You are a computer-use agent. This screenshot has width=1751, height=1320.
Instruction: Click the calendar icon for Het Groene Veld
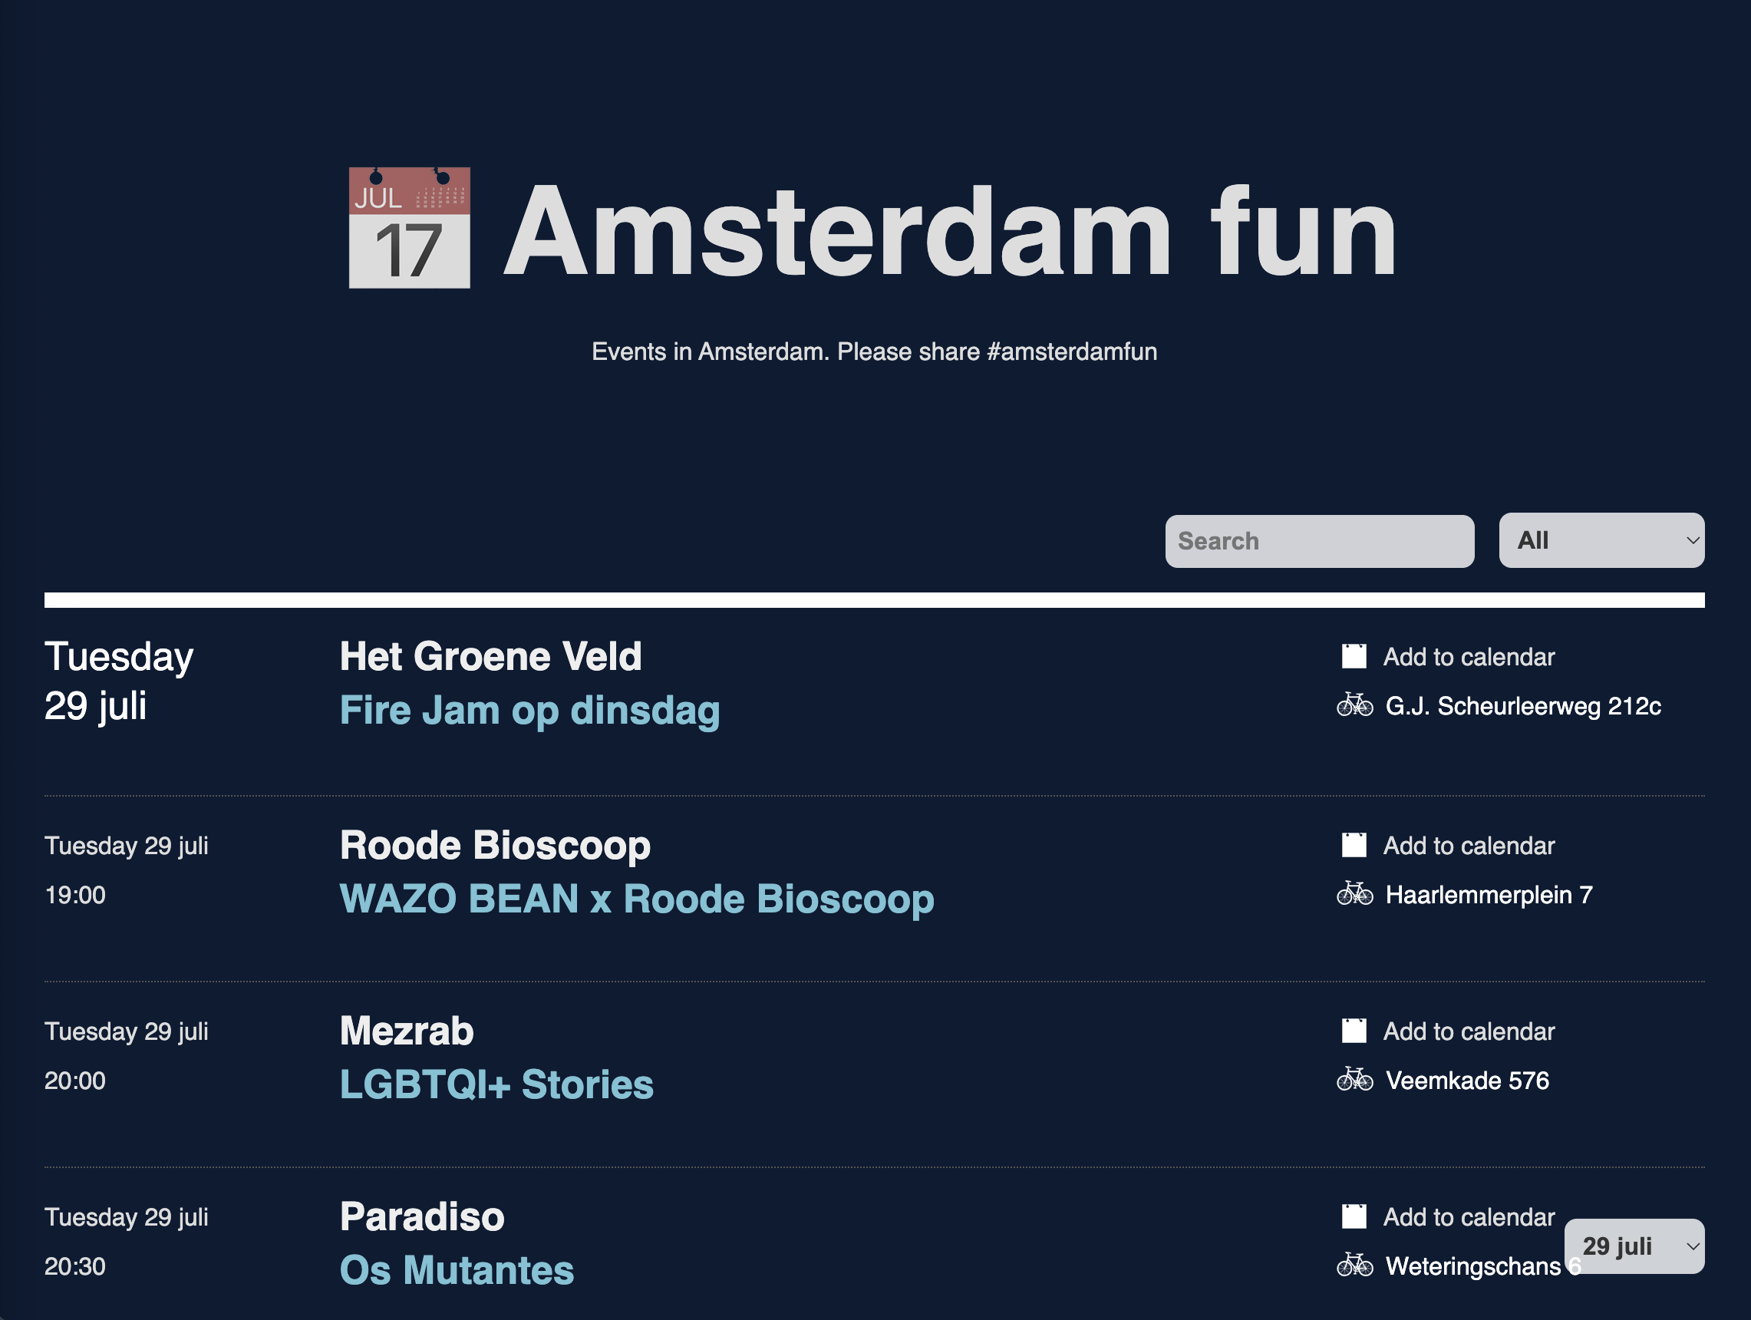1354,655
